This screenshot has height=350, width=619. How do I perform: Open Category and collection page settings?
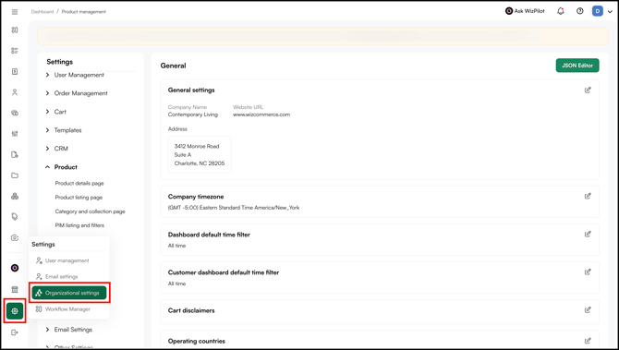coord(90,211)
